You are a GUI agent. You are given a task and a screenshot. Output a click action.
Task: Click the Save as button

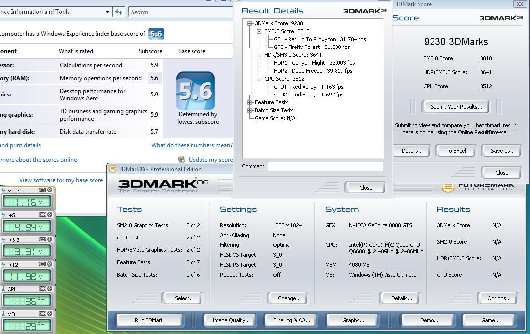point(503,151)
